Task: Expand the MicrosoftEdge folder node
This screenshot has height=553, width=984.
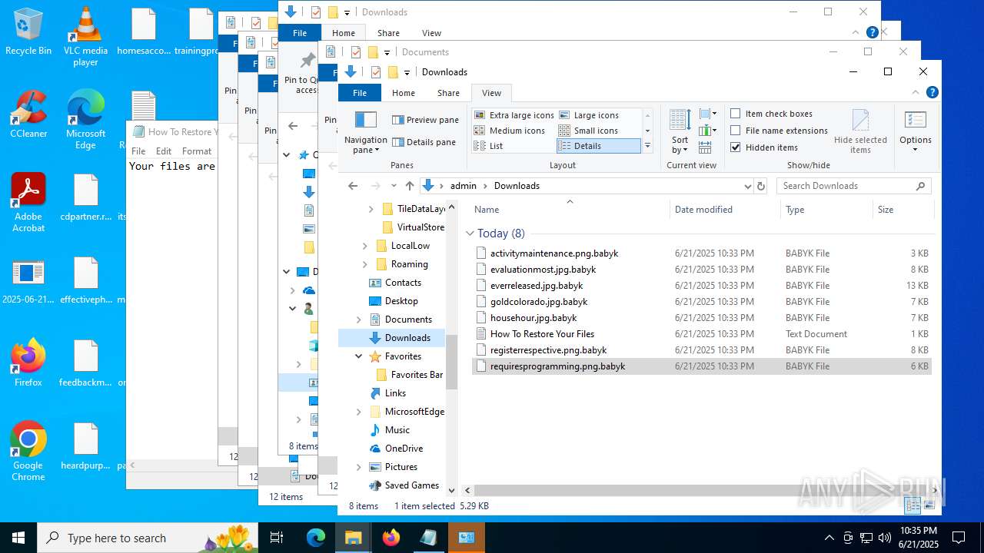Action: pyautogui.click(x=359, y=412)
